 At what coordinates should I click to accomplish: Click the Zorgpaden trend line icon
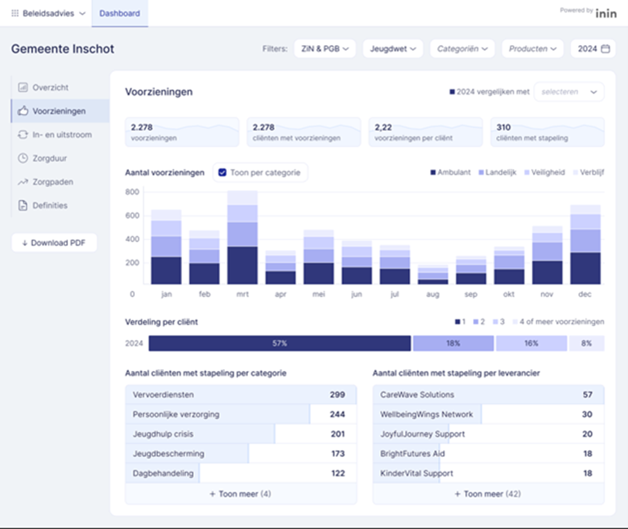point(23,182)
